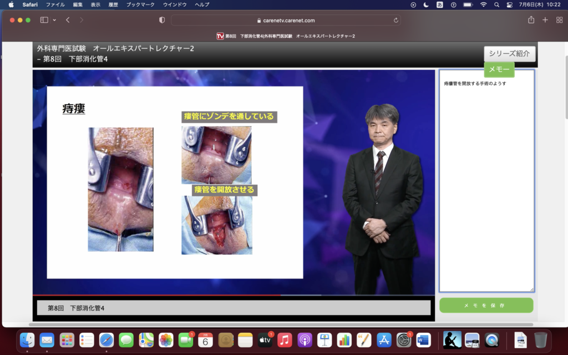Reload the page with the refresh icon

tap(395, 20)
